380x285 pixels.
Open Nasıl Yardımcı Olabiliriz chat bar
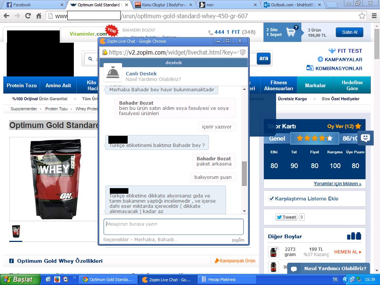pos(328,269)
